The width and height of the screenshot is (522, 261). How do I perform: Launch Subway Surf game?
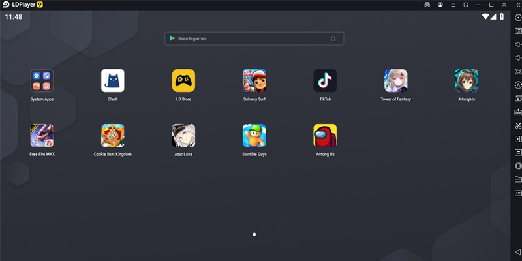pyautogui.click(x=254, y=80)
